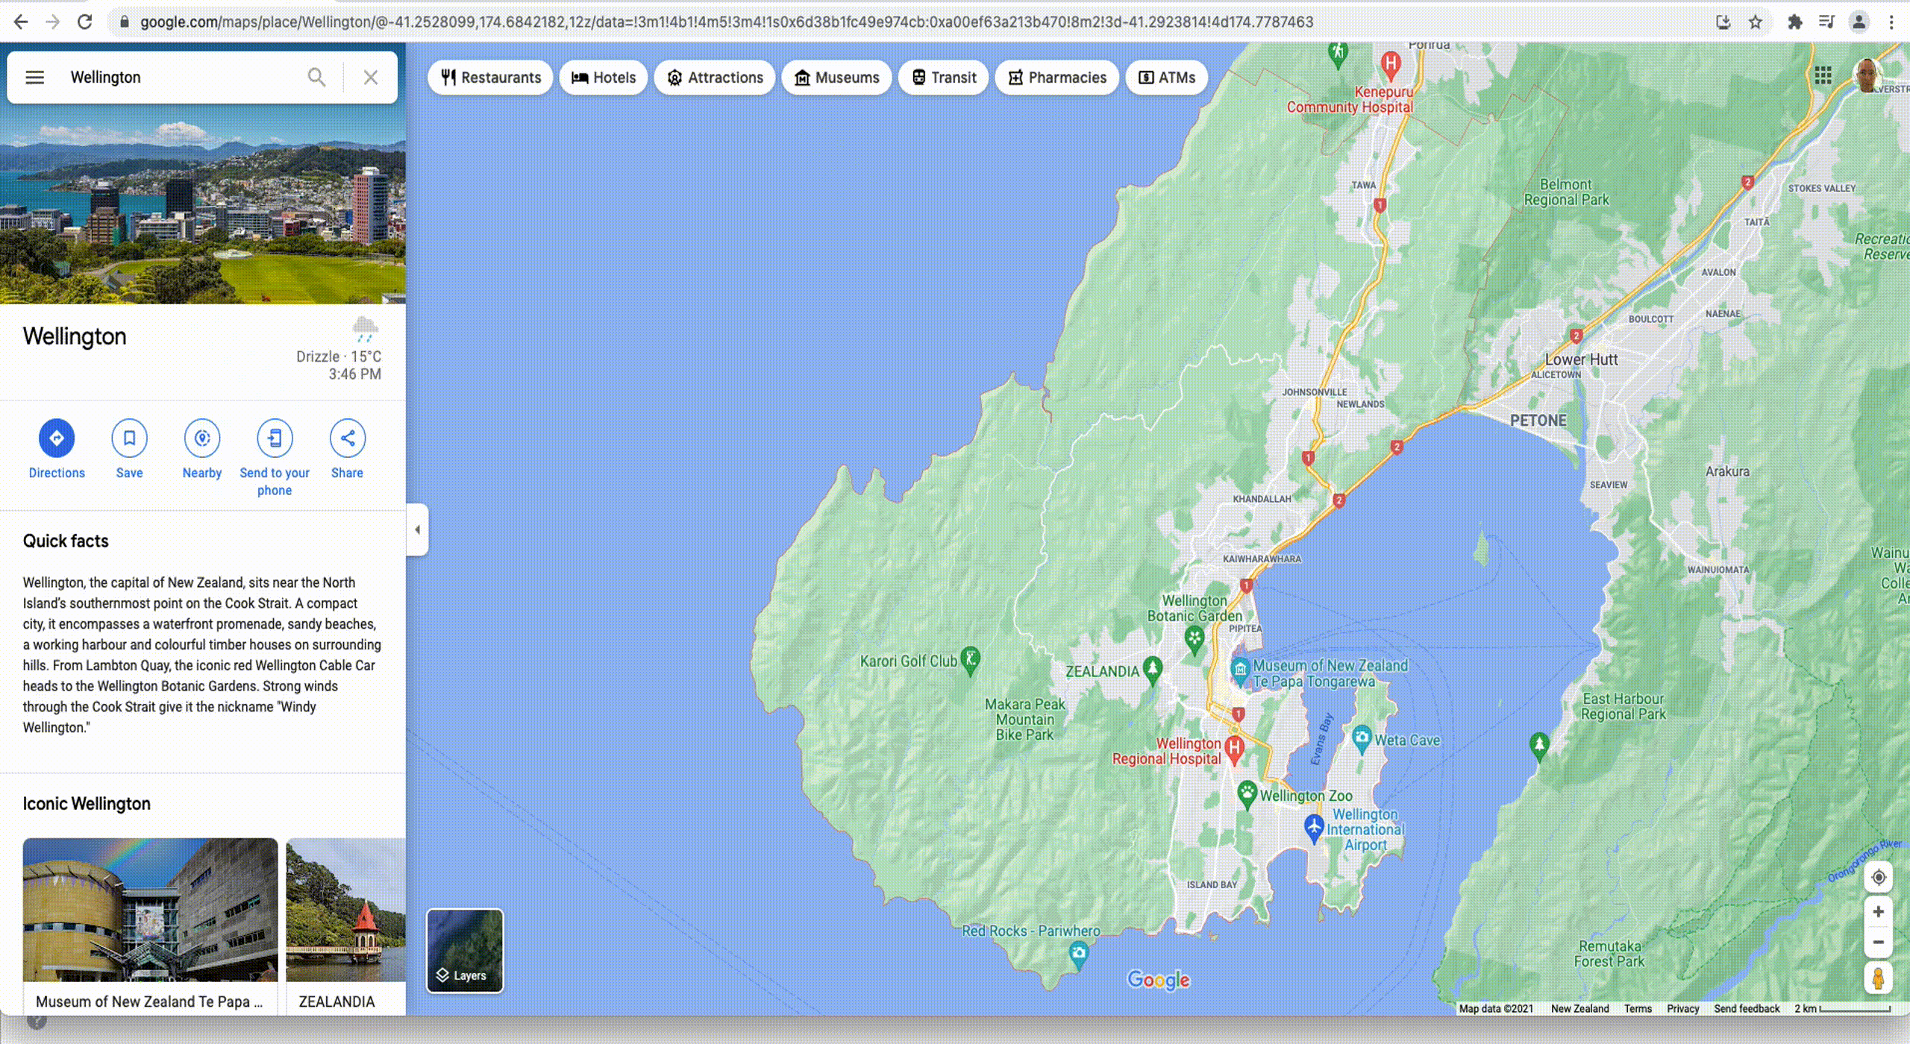The image size is (1910, 1044).
Task: Clear the Wellington search with X
Action: tap(370, 77)
